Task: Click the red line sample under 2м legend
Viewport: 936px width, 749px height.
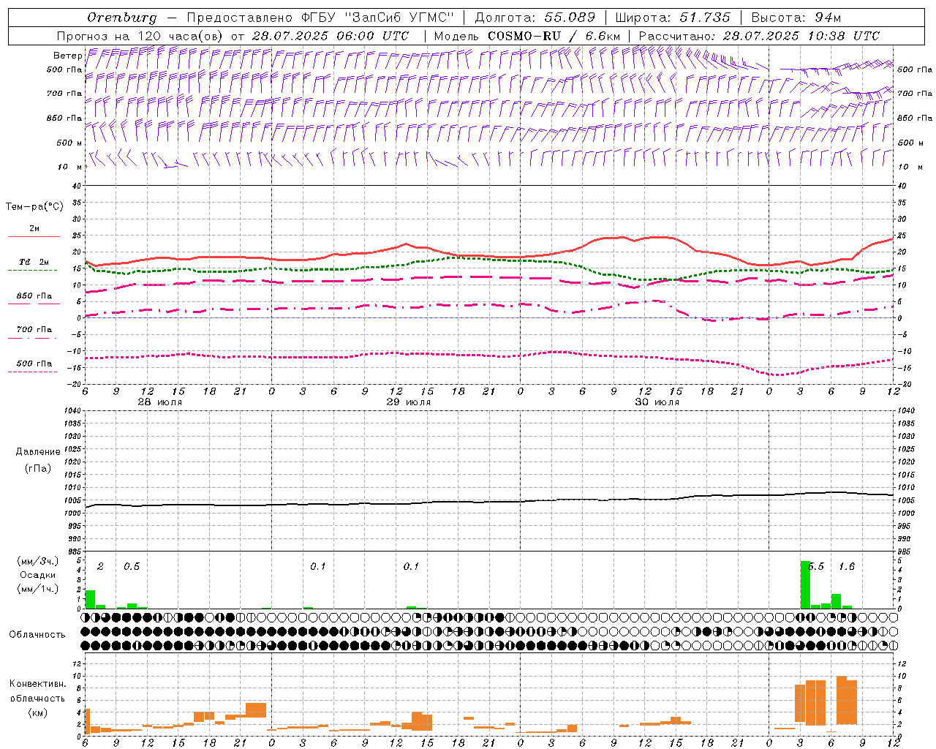Action: click(34, 236)
